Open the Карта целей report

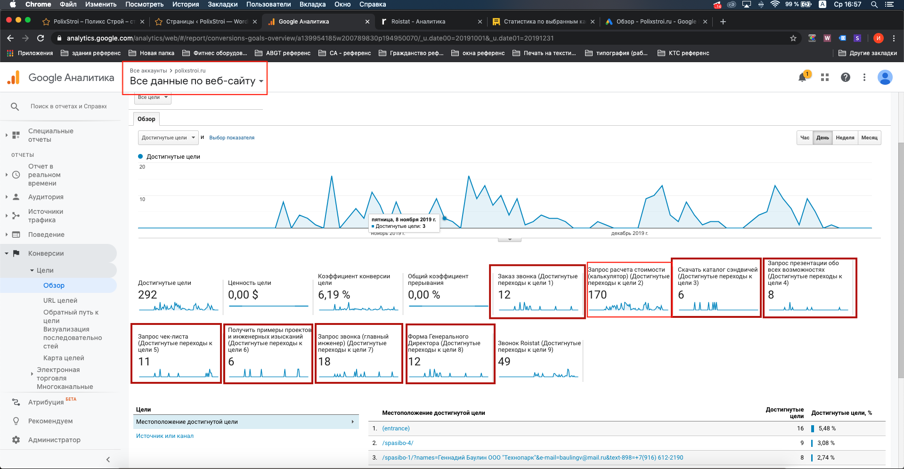click(x=64, y=358)
